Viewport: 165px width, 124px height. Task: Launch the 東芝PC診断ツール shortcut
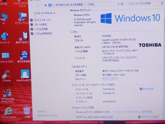point(23,38)
